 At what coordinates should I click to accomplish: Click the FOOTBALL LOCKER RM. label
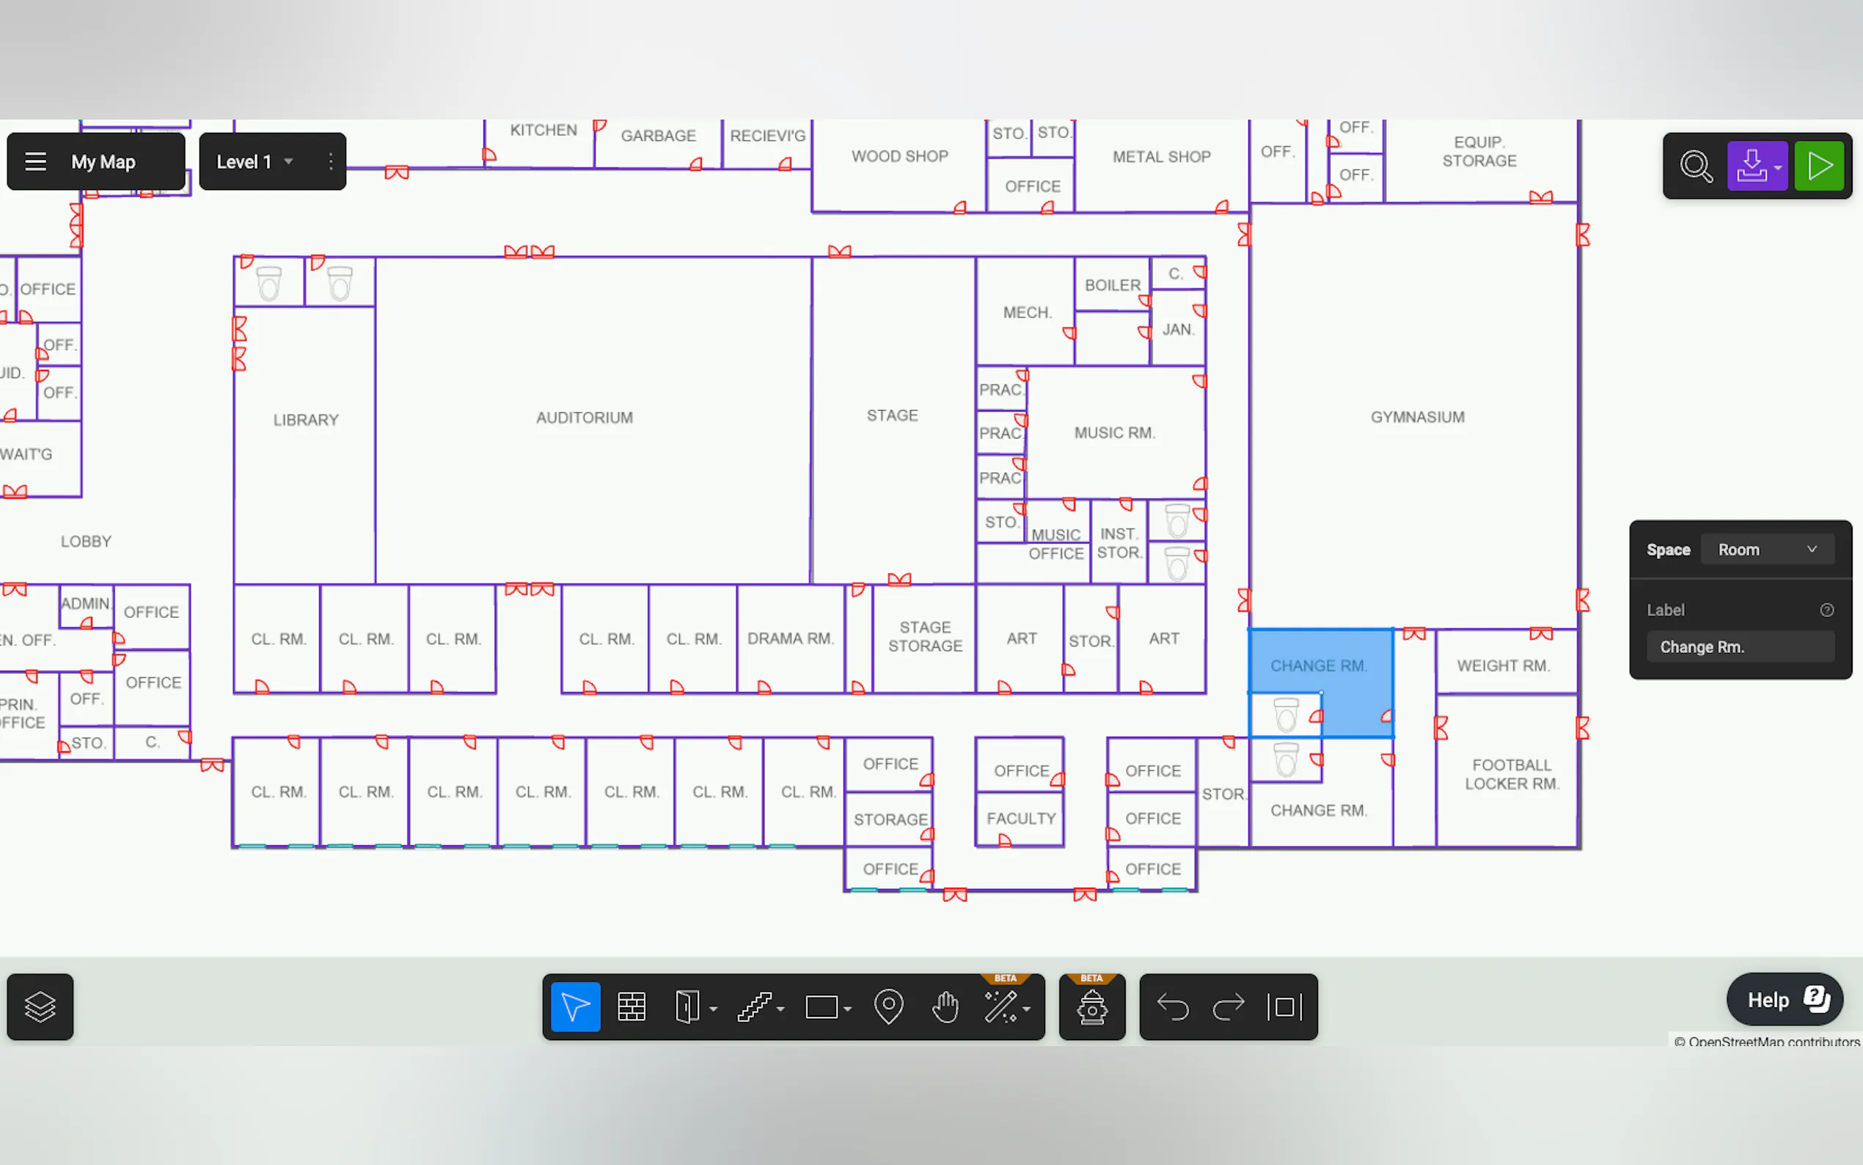pyautogui.click(x=1512, y=775)
